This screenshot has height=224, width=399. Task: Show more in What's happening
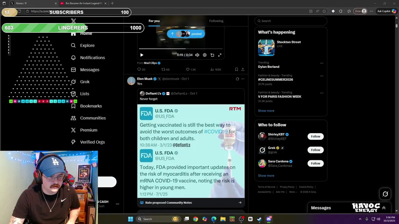266,111
